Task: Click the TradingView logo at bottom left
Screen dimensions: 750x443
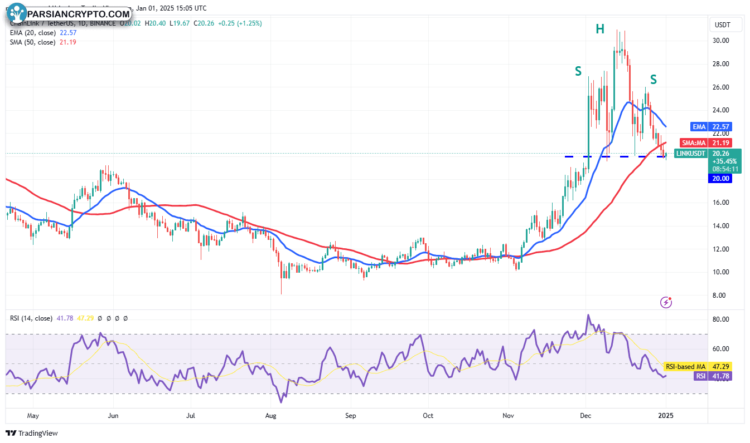Action: [32, 433]
